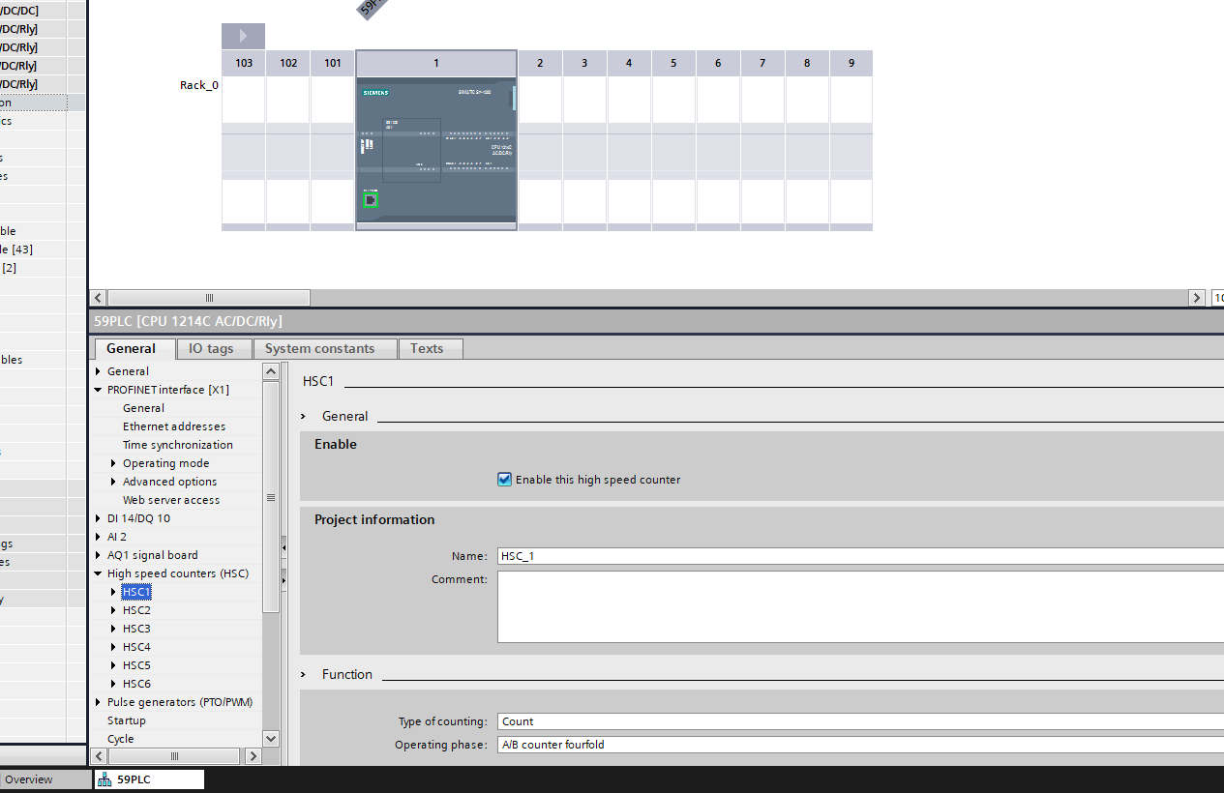Expand Advanced options in the tree

pyautogui.click(x=113, y=482)
